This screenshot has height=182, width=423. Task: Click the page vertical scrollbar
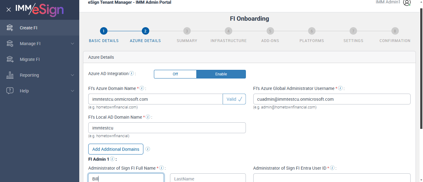coord(421,68)
